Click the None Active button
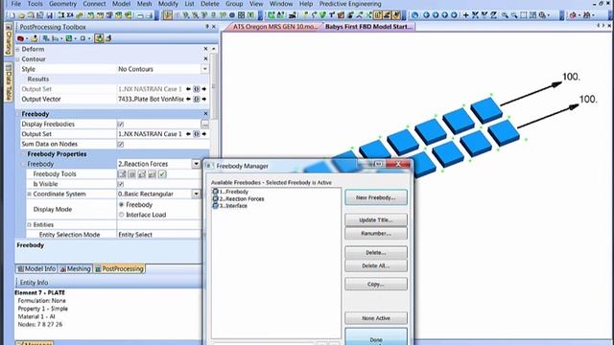614x345 pixels. click(x=376, y=318)
